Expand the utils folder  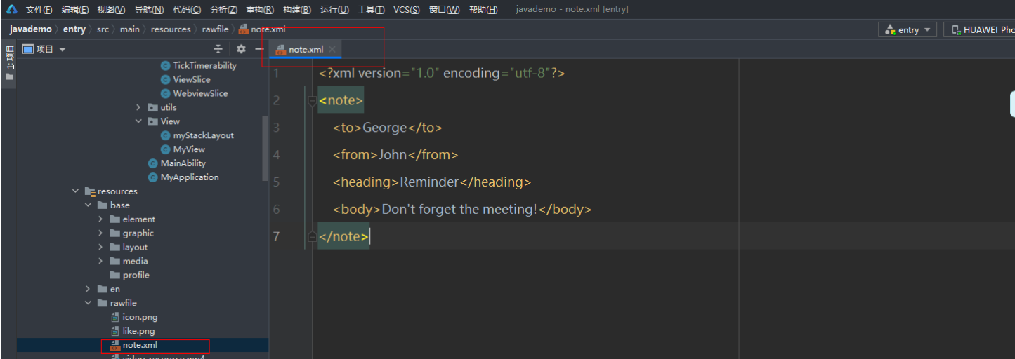(x=138, y=107)
